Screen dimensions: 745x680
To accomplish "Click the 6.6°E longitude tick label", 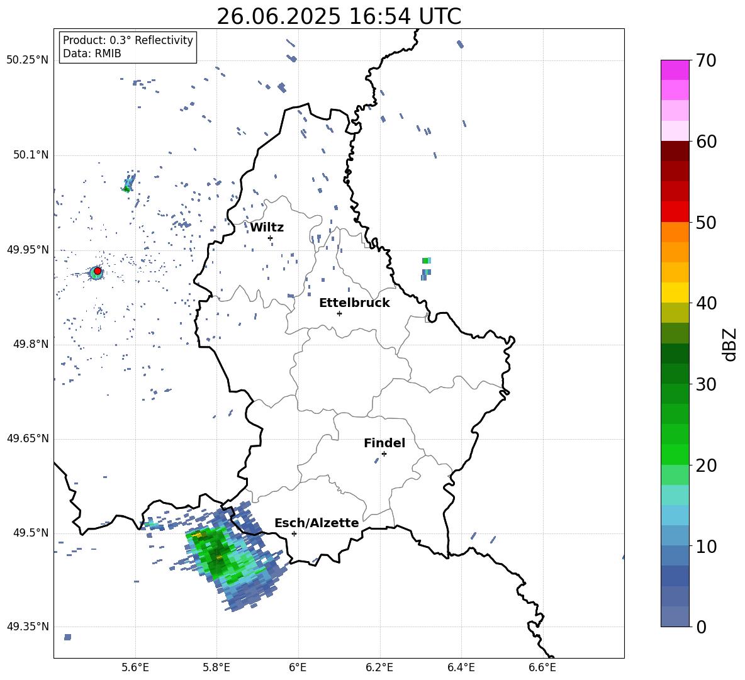I will click(542, 667).
